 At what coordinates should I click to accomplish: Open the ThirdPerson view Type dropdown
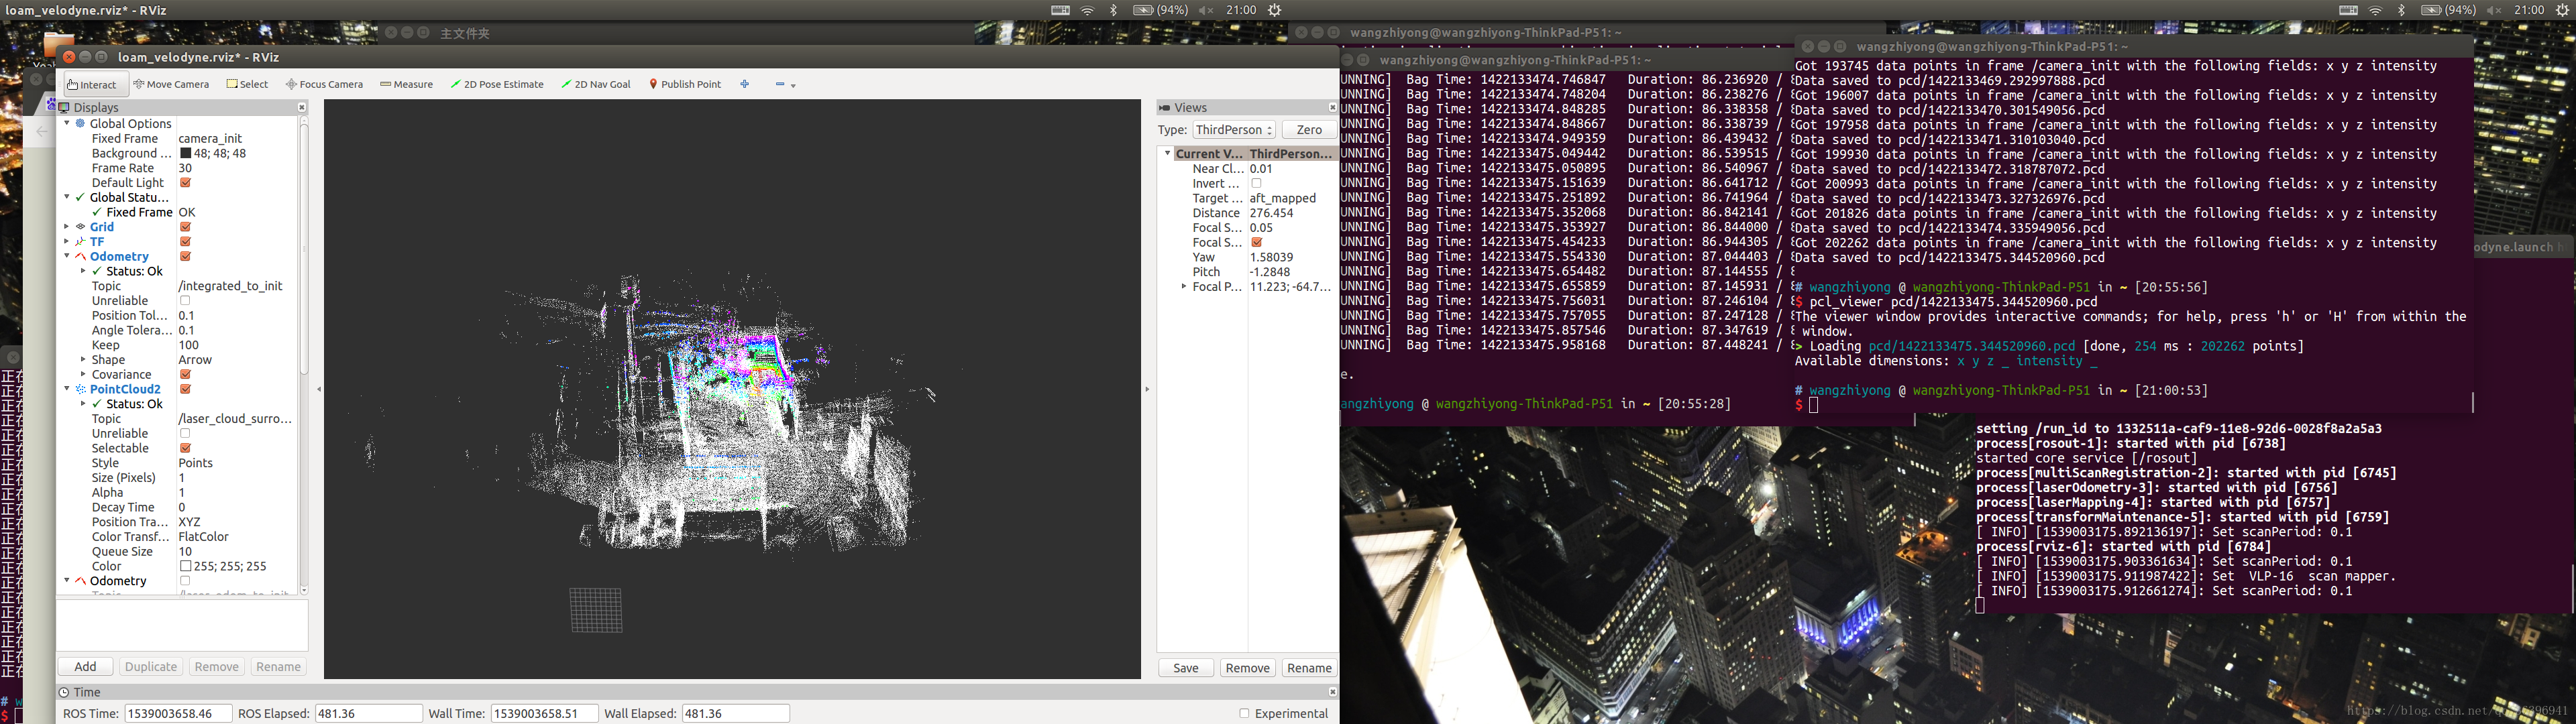click(x=1234, y=130)
